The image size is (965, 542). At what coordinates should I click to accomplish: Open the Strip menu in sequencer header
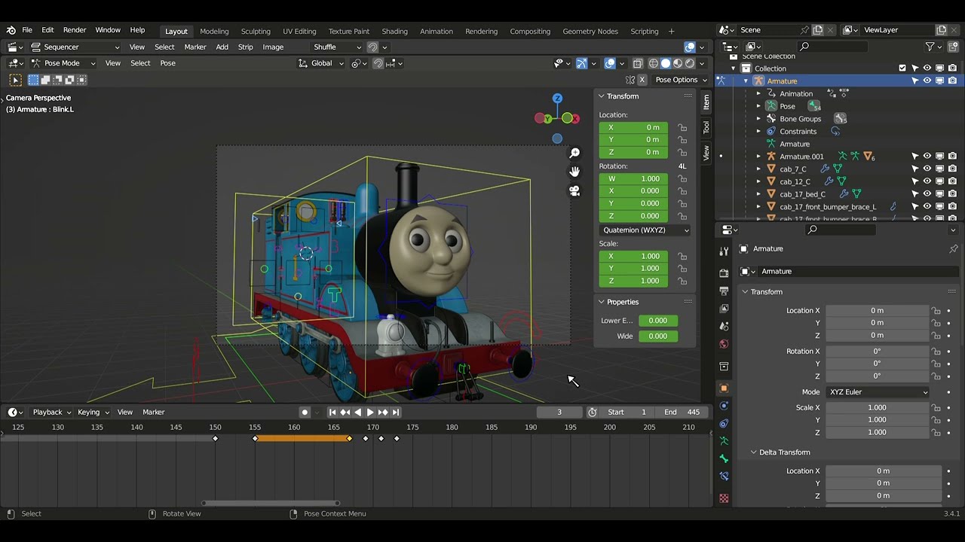click(x=245, y=47)
